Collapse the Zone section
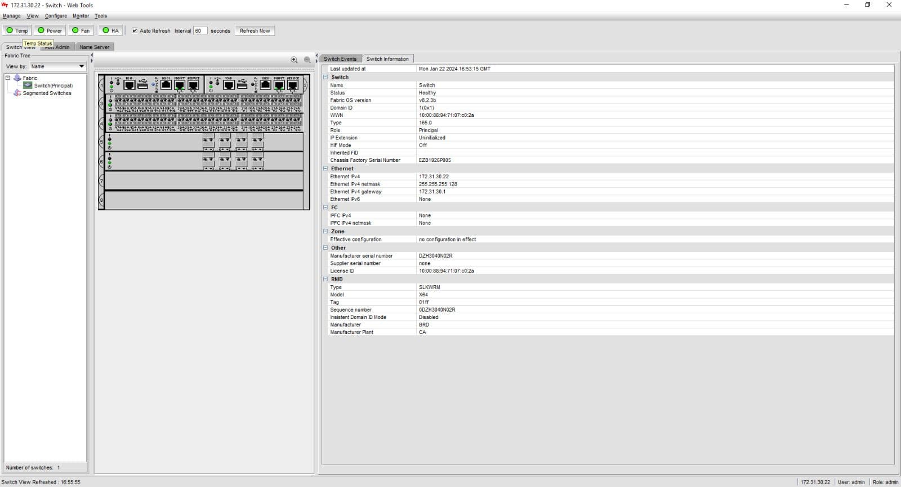The width and height of the screenshot is (901, 487). [x=325, y=231]
